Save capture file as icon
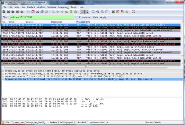Image resolution: width=185 pixels, height=125 pixels. (33, 12)
